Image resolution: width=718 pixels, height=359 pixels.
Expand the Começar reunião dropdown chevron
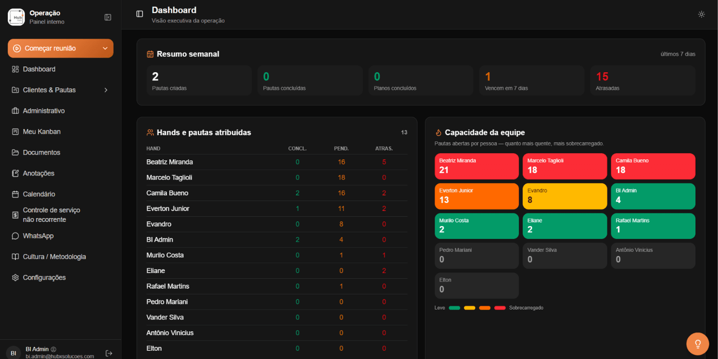click(105, 48)
